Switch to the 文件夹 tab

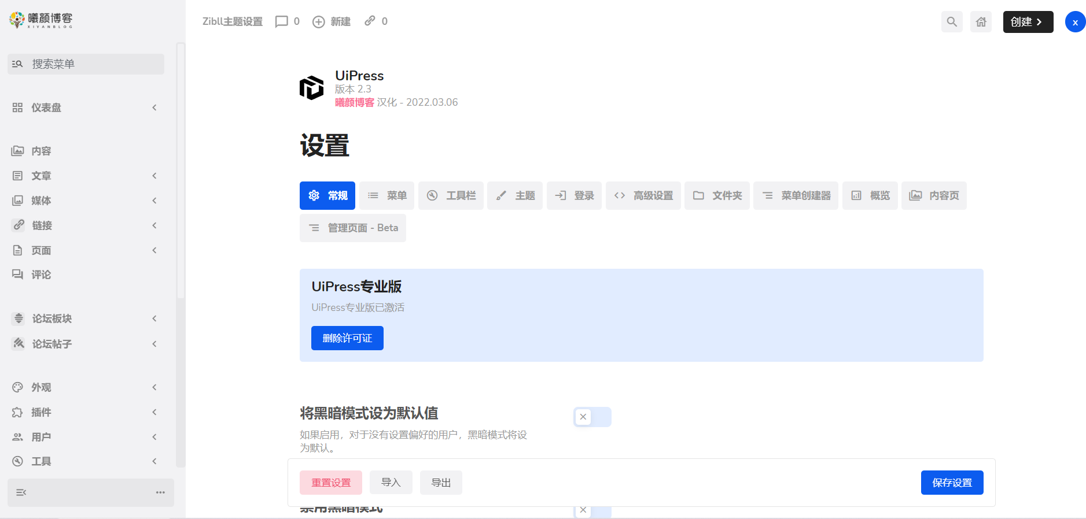point(717,195)
